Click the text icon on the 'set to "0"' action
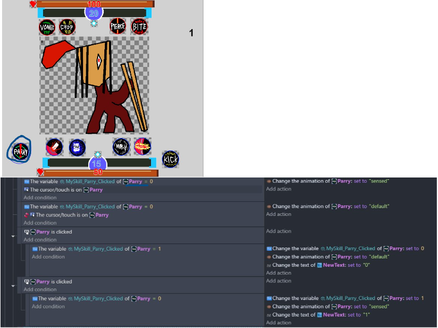The image size is (438, 328). click(269, 265)
